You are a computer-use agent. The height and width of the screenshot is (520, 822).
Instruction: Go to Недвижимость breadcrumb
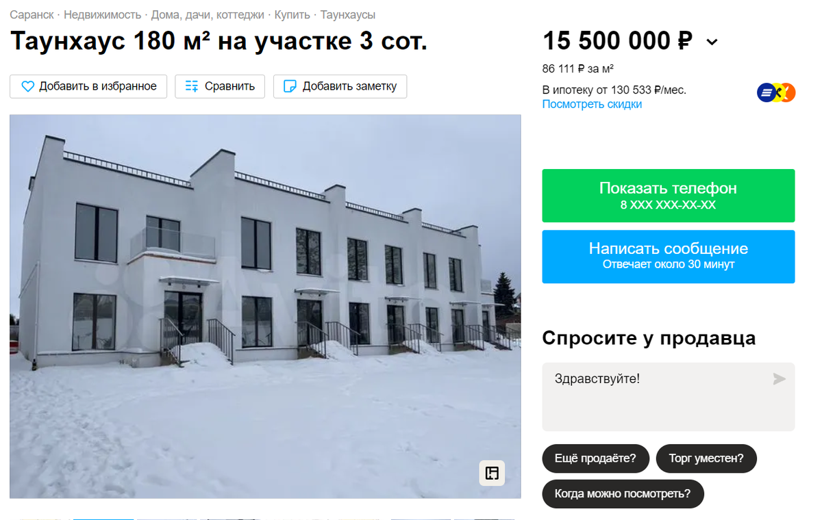click(x=103, y=14)
